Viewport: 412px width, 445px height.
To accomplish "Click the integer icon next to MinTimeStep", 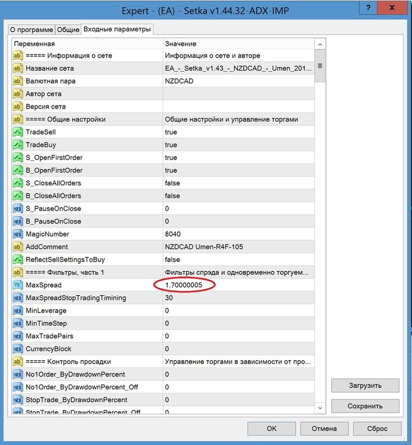I will pos(17,323).
